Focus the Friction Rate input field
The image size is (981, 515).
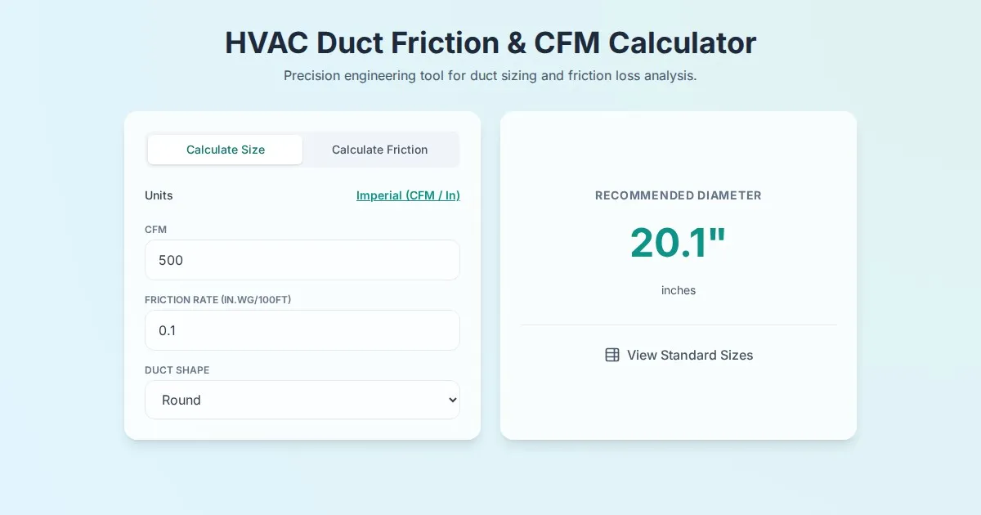click(302, 330)
